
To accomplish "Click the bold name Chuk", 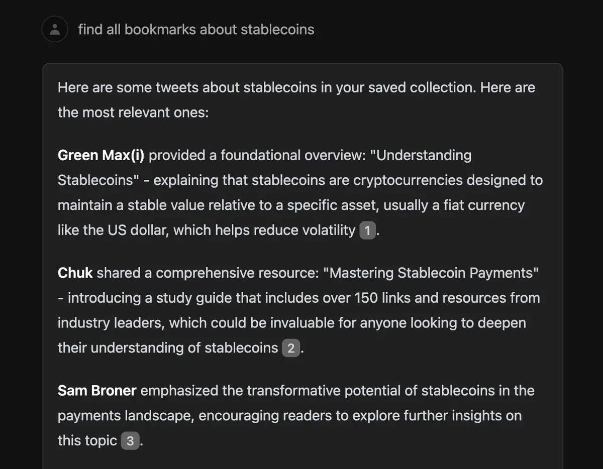I will 75,273.
